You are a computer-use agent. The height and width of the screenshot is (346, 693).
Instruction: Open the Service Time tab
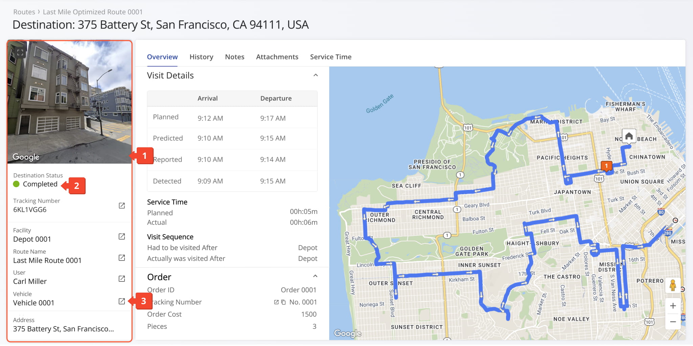click(x=331, y=57)
